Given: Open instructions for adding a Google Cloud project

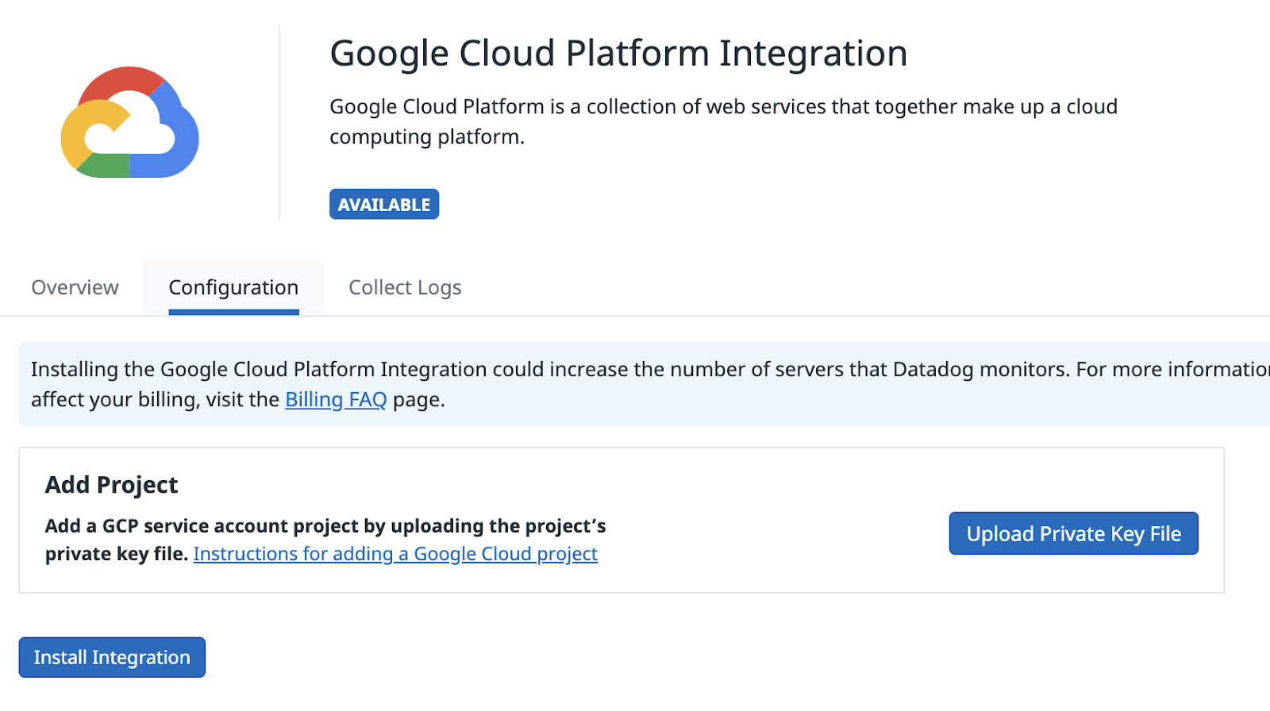Looking at the screenshot, I should pos(394,554).
